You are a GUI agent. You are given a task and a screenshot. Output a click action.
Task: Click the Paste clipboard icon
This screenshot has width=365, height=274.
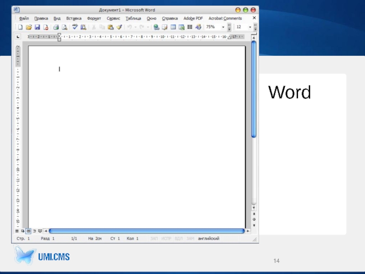pos(110,27)
